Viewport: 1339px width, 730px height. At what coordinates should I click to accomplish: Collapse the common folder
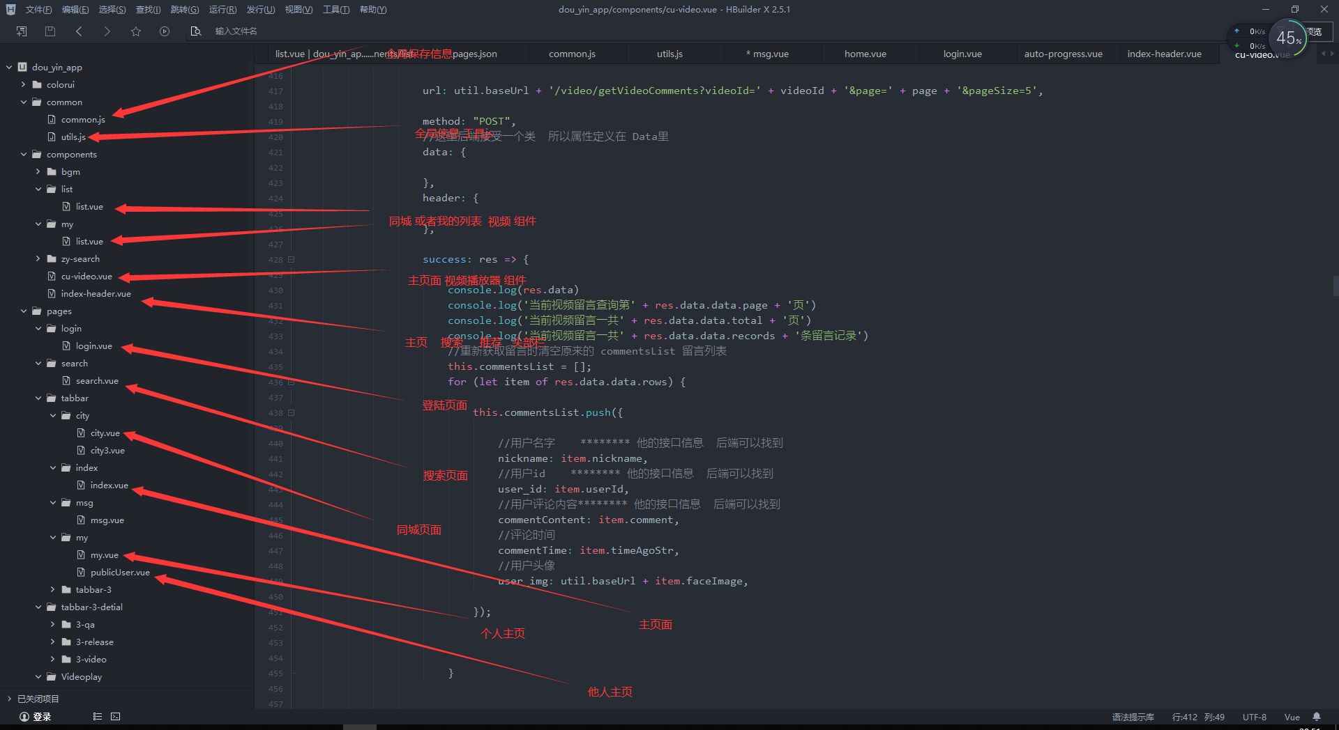pyautogui.click(x=24, y=102)
